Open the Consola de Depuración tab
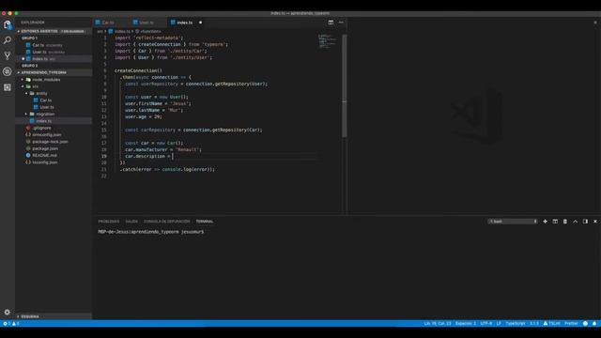This screenshot has width=601, height=338. point(167,222)
